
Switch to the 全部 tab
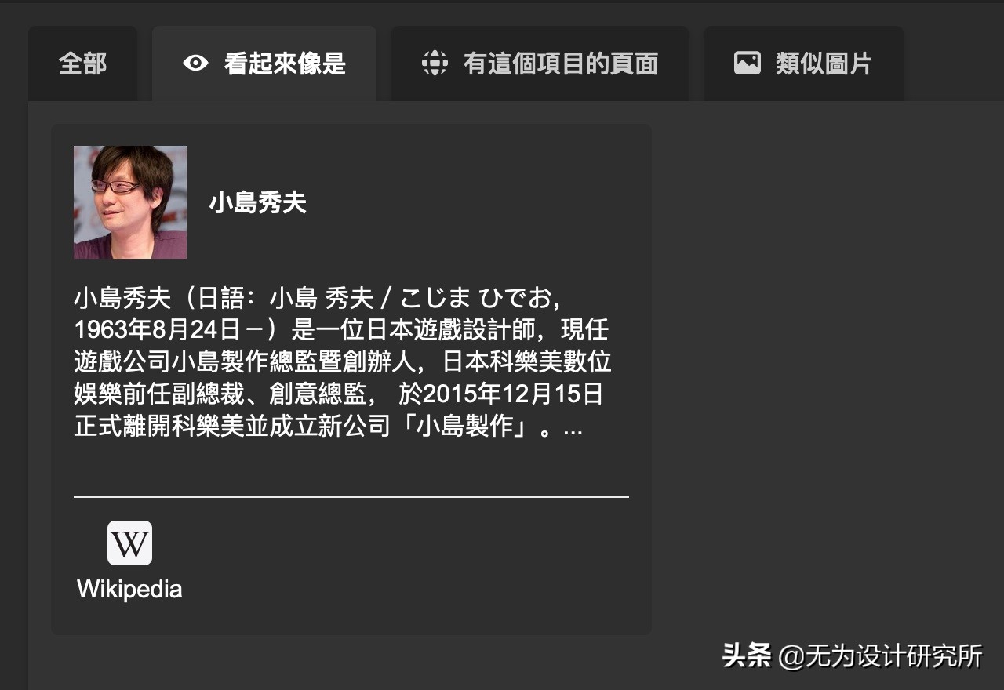pyautogui.click(x=82, y=64)
